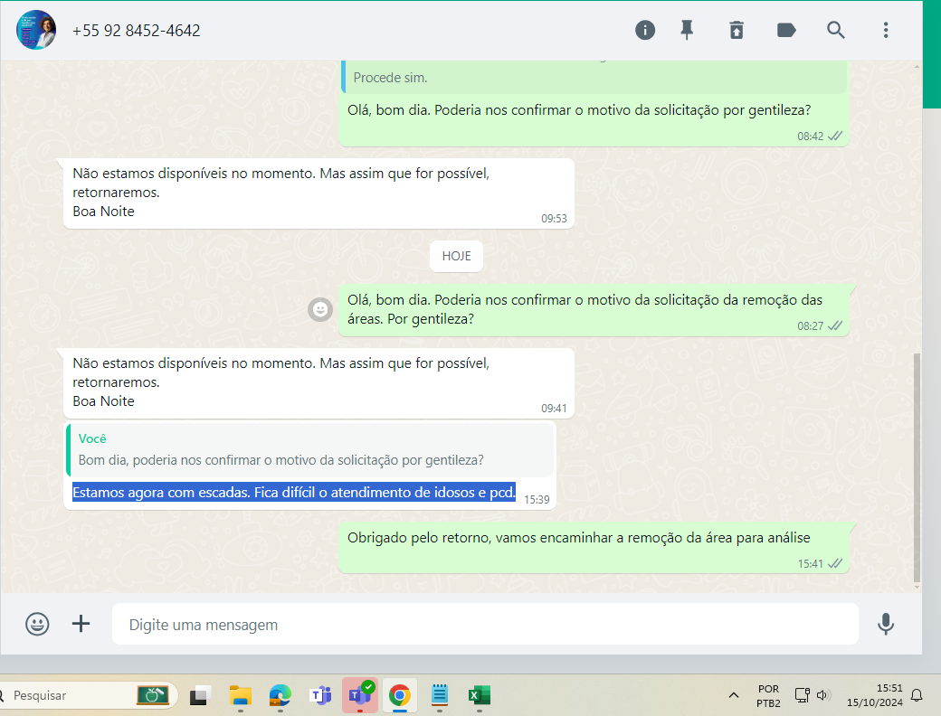This screenshot has height=716, width=941.
Task: Open contact info with the info icon
Action: 645,30
